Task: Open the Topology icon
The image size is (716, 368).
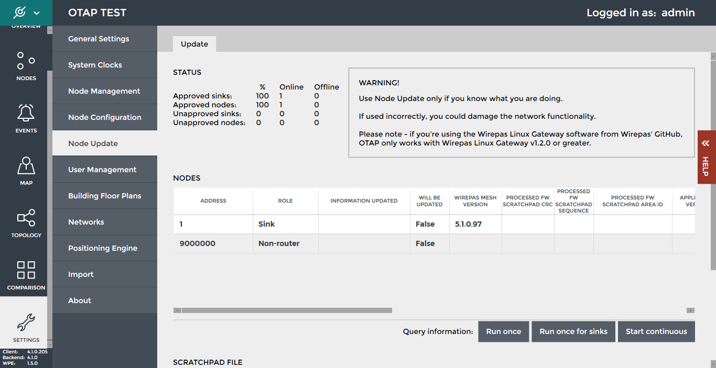Action: coord(26,218)
